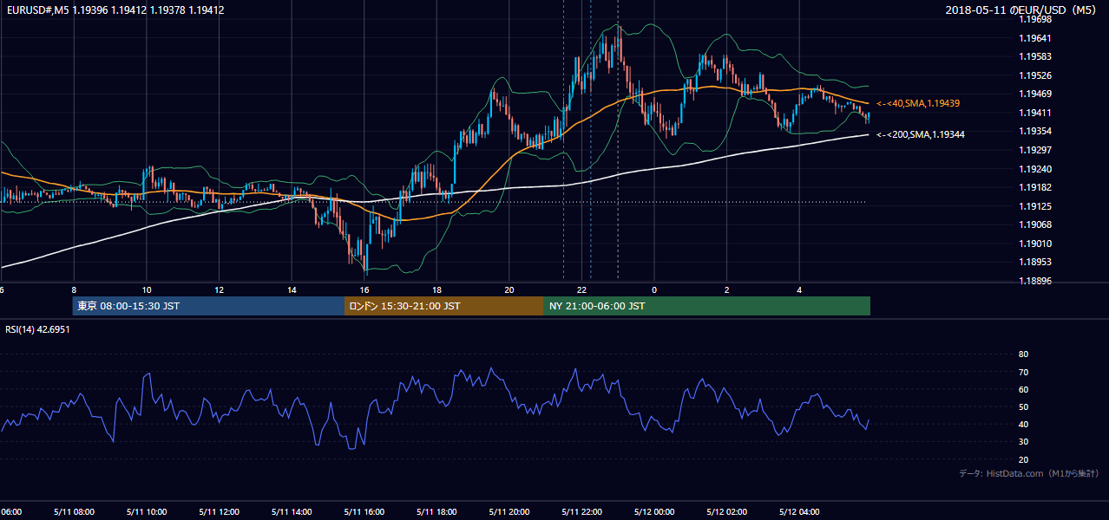
Task: Click hour label 14 under price chart
Action: pyautogui.click(x=292, y=289)
